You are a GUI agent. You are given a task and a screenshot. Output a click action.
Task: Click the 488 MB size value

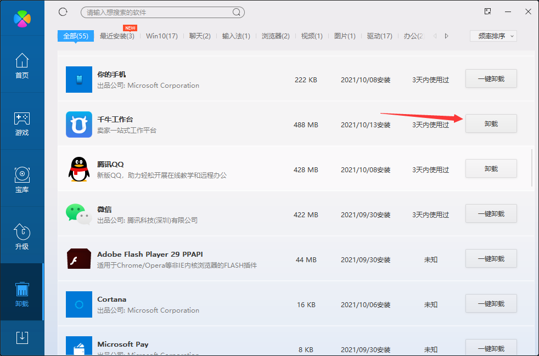click(x=306, y=125)
